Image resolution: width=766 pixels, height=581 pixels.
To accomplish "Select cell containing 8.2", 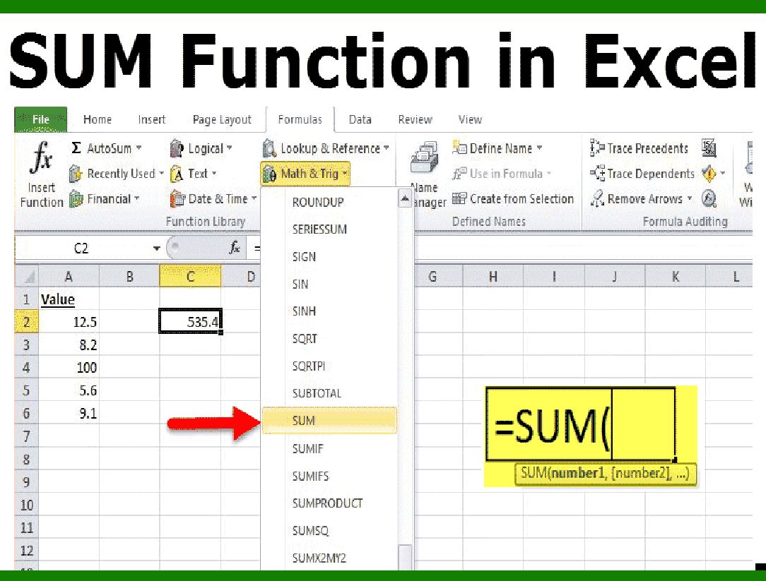I will (x=69, y=345).
